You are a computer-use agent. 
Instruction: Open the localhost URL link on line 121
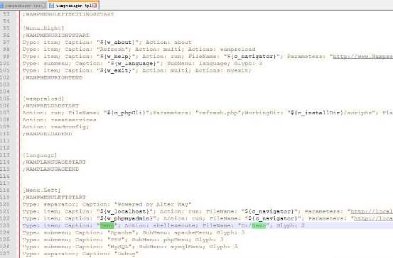tap(372, 211)
